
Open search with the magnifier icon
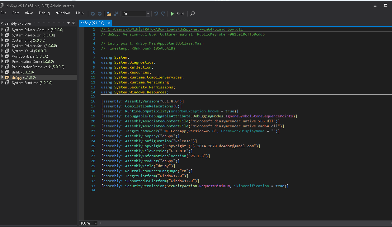192,14
